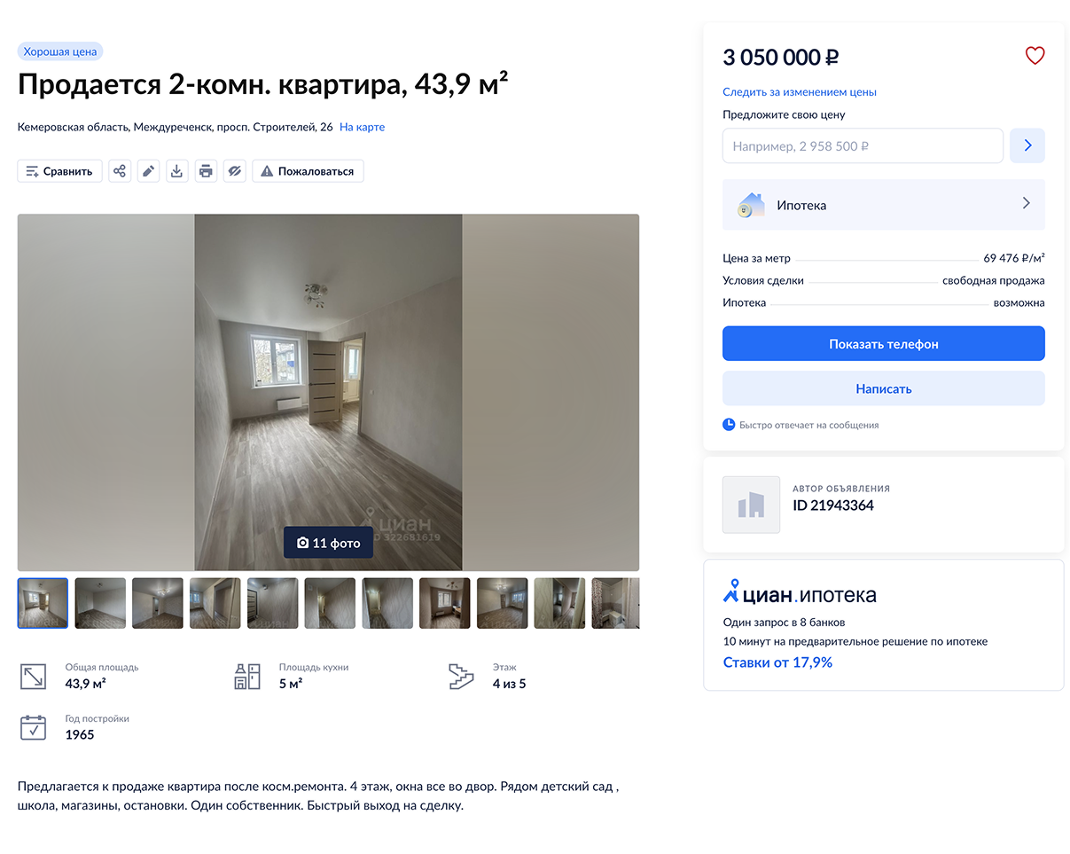1070x854 pixels.
Task: Click Пожаловаться report button
Action: click(x=308, y=171)
